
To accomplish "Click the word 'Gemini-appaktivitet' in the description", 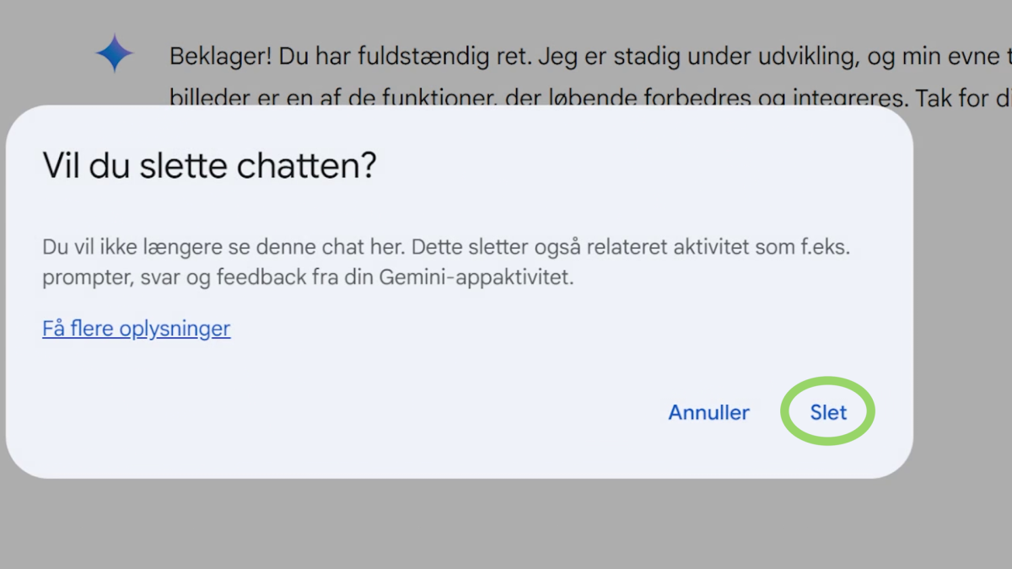I will click(489, 277).
